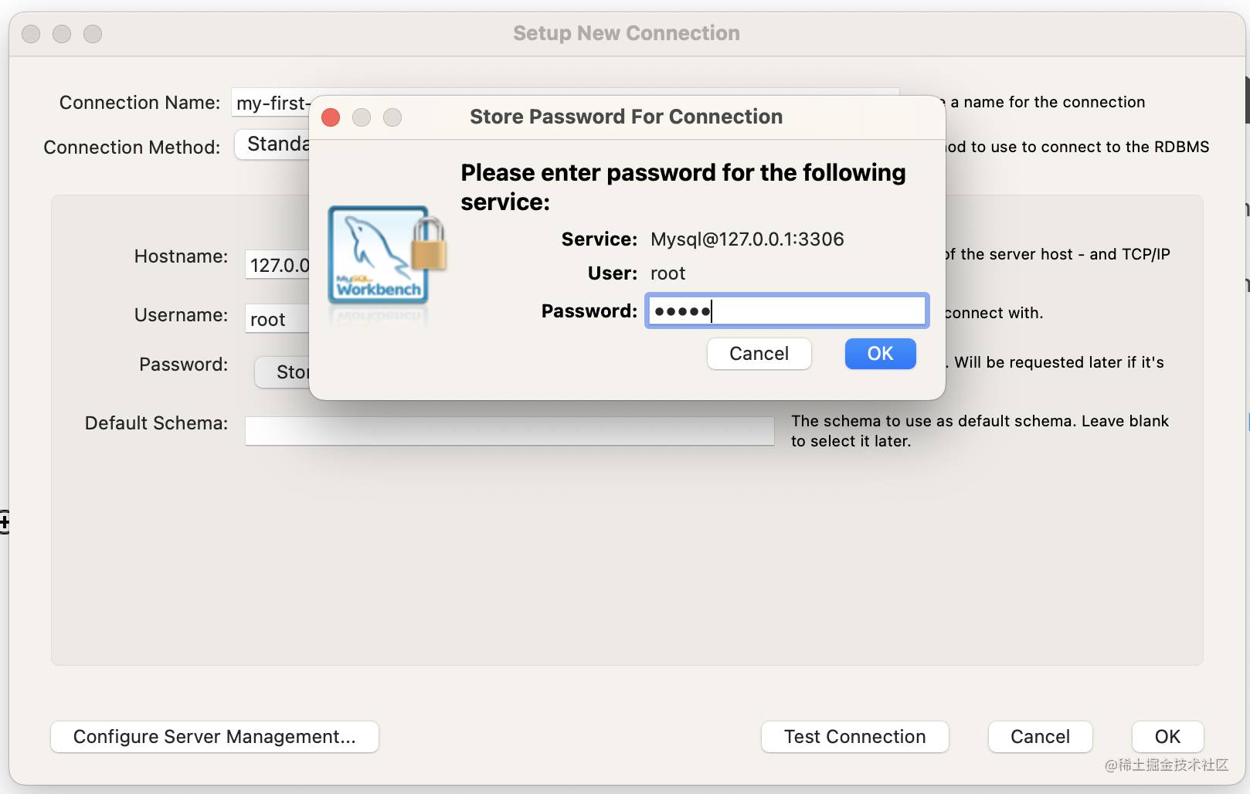This screenshot has height=794, width=1250.
Task: Click the Connection Name text field
Action: coord(270,103)
